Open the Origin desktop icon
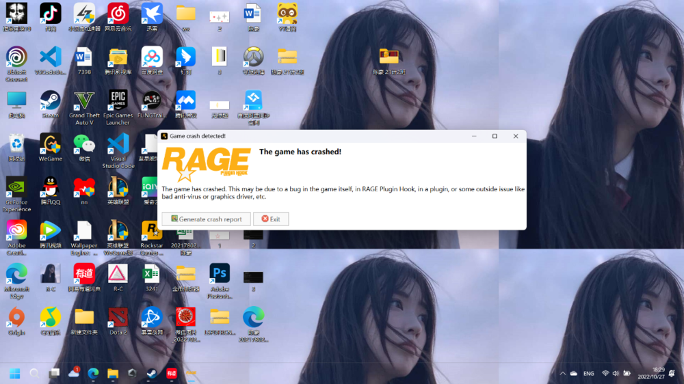The height and width of the screenshot is (384, 684). [x=16, y=321]
